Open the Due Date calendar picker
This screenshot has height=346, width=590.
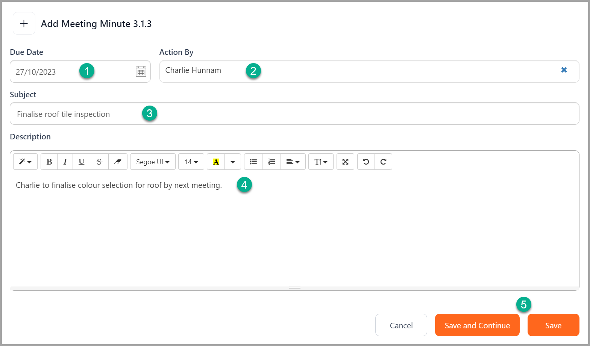pyautogui.click(x=141, y=71)
